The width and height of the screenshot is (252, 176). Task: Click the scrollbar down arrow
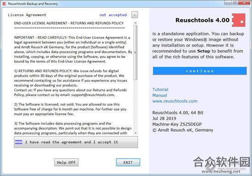tap(136, 133)
